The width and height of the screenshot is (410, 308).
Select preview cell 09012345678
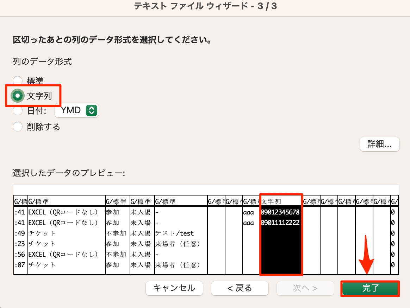[x=280, y=212]
